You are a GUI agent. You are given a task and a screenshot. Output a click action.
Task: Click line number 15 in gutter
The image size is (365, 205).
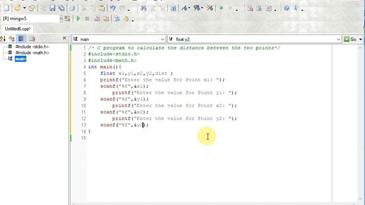83,138
